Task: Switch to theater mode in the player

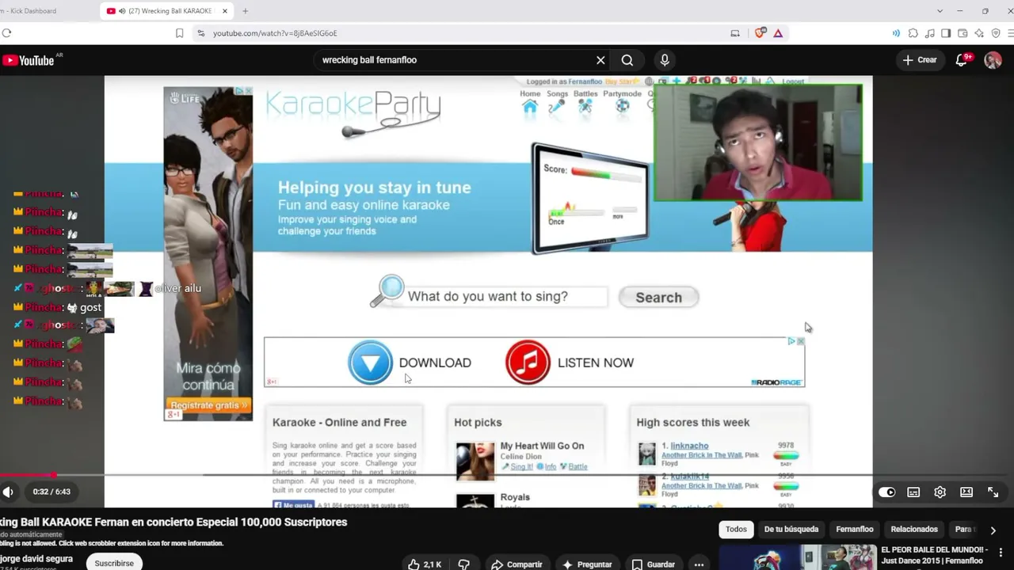Action: pyautogui.click(x=966, y=492)
